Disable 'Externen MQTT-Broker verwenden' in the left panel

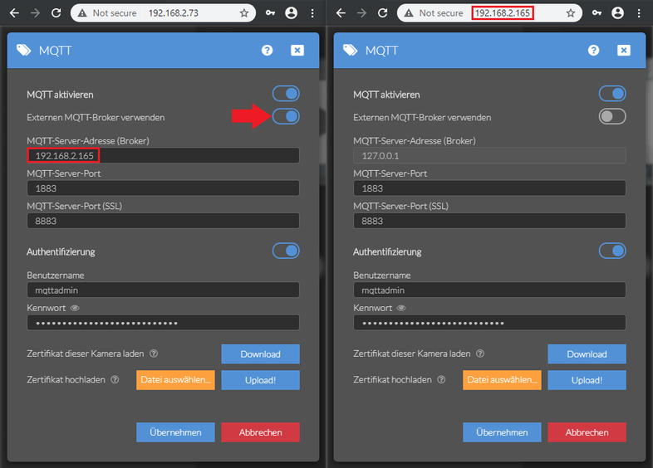point(286,117)
